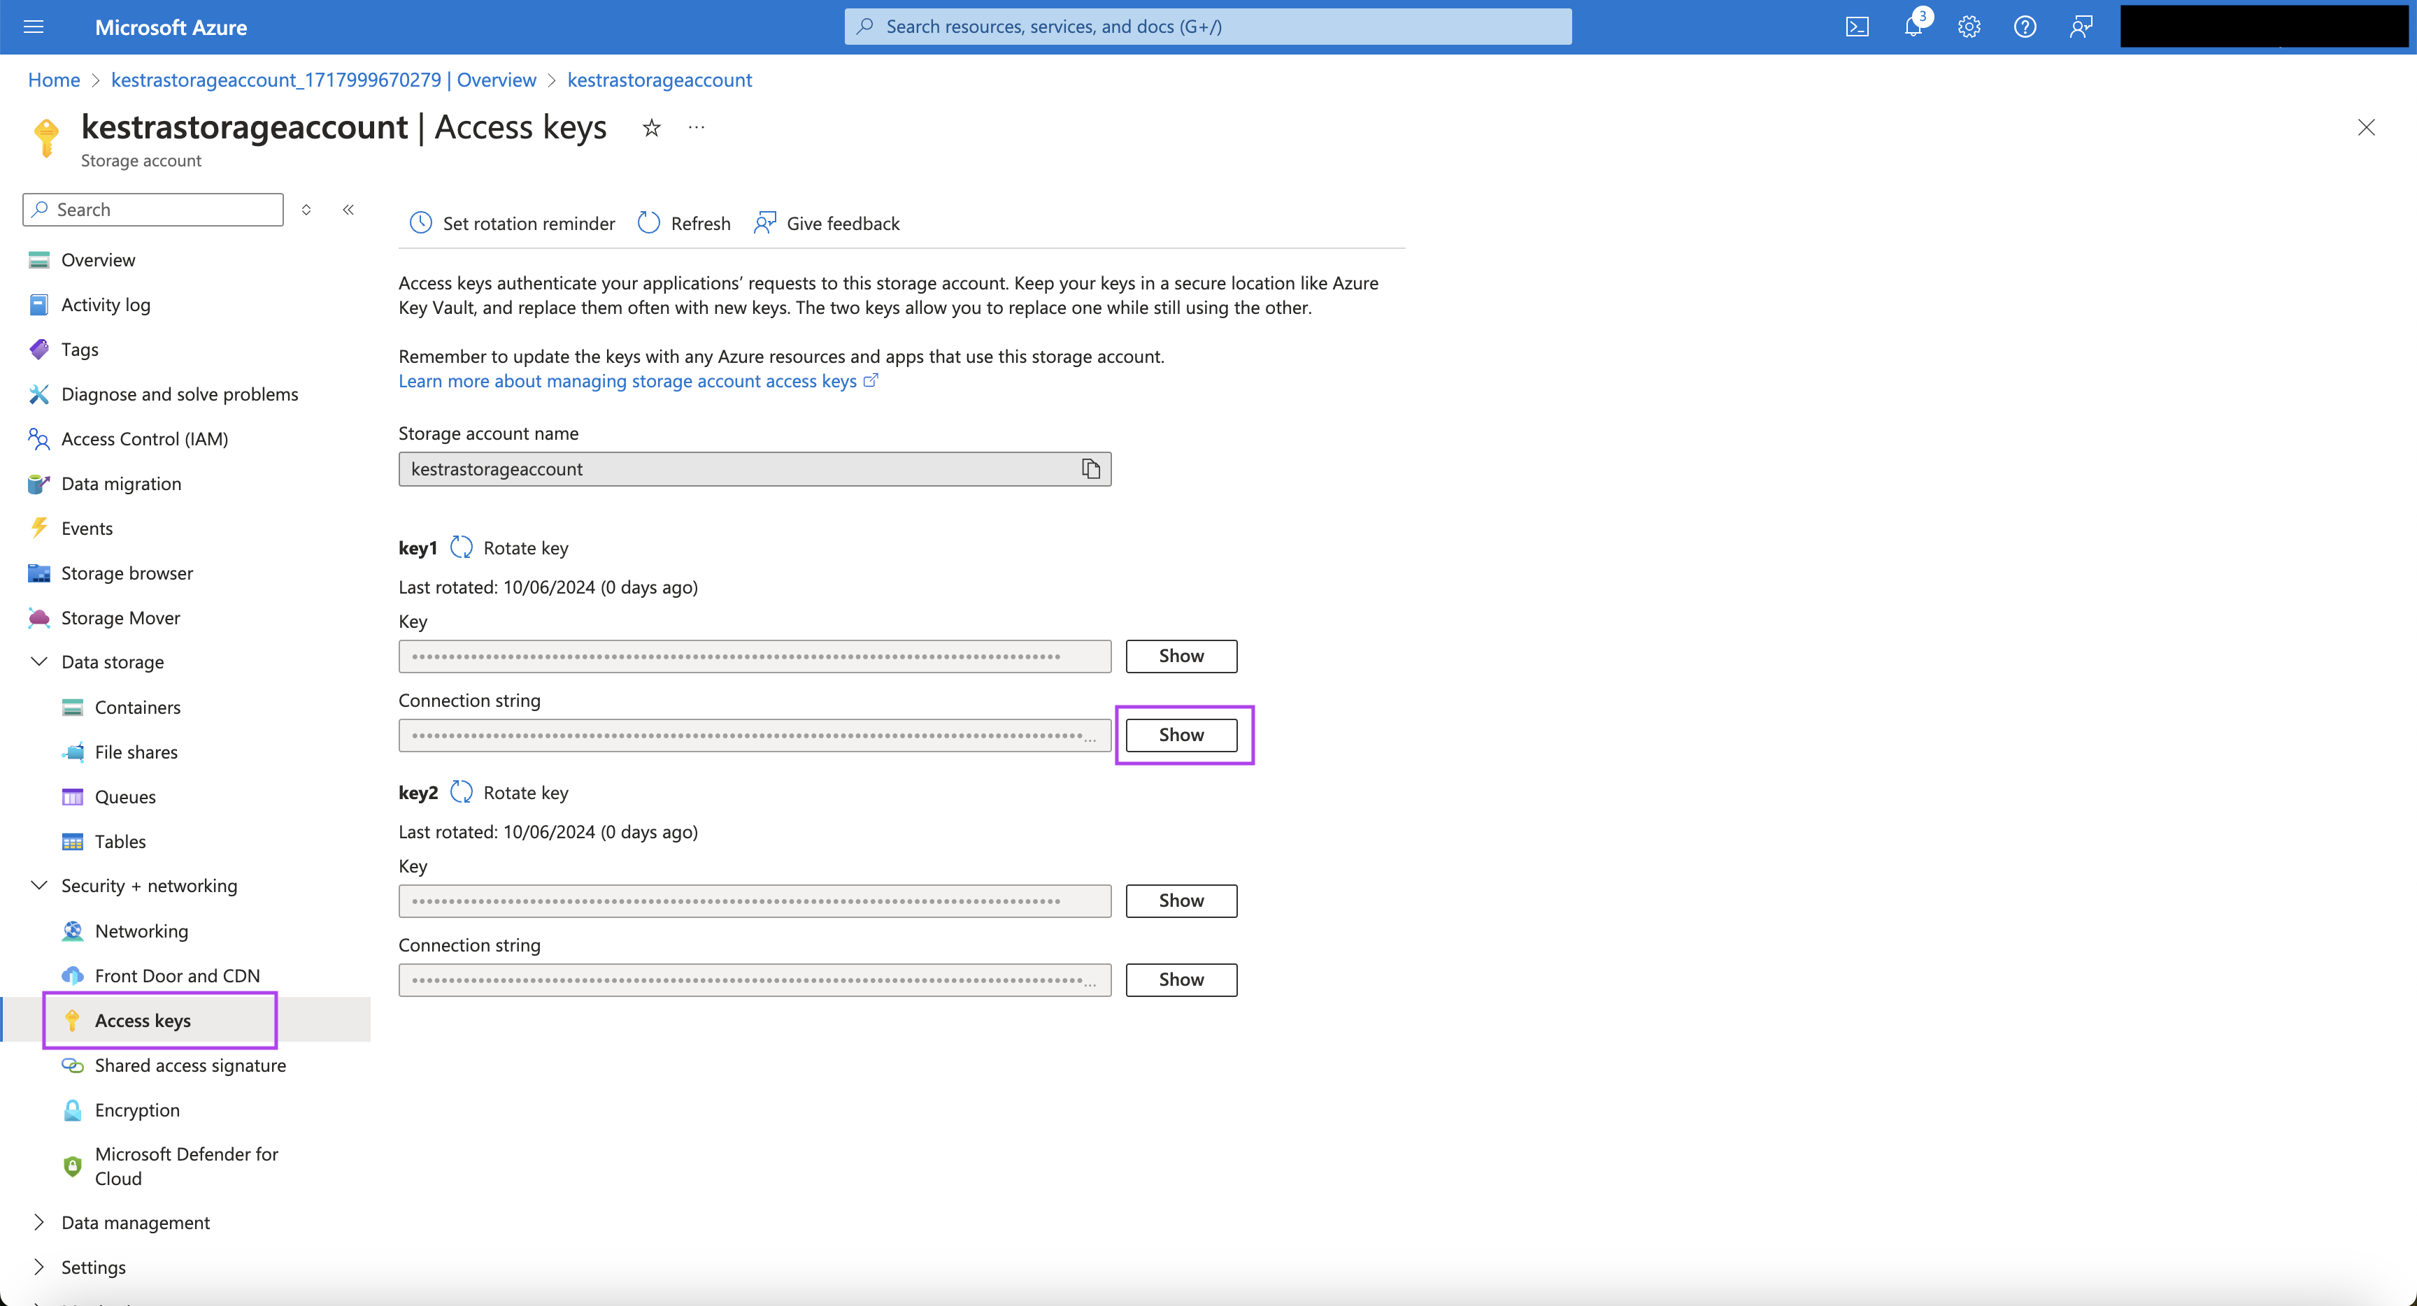This screenshot has height=1306, width=2417.
Task: Expand the Data management section
Action: (x=39, y=1223)
